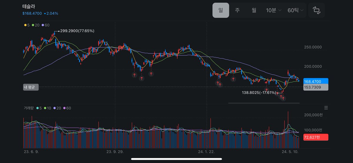Tap the 138.8025(-17.61%) low marker
Image resolution: width=353 pixels, height=163 pixels.
[x=259, y=93]
